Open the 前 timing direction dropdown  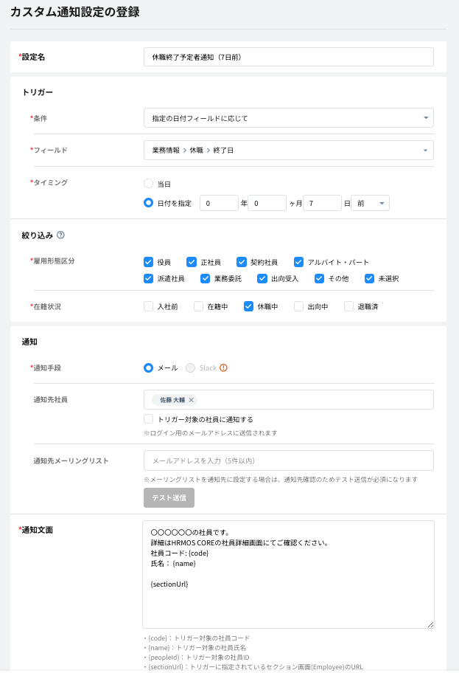(371, 203)
